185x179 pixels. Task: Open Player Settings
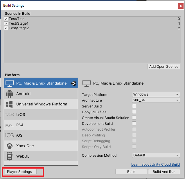click(21, 172)
